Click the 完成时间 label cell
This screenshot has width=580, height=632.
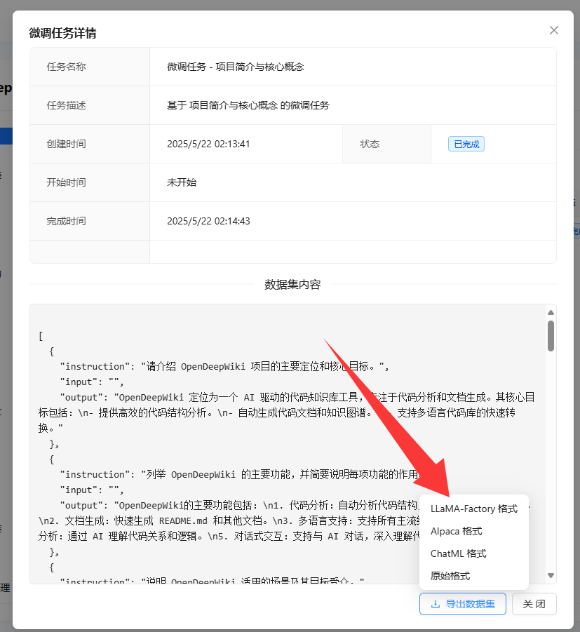tap(90, 221)
